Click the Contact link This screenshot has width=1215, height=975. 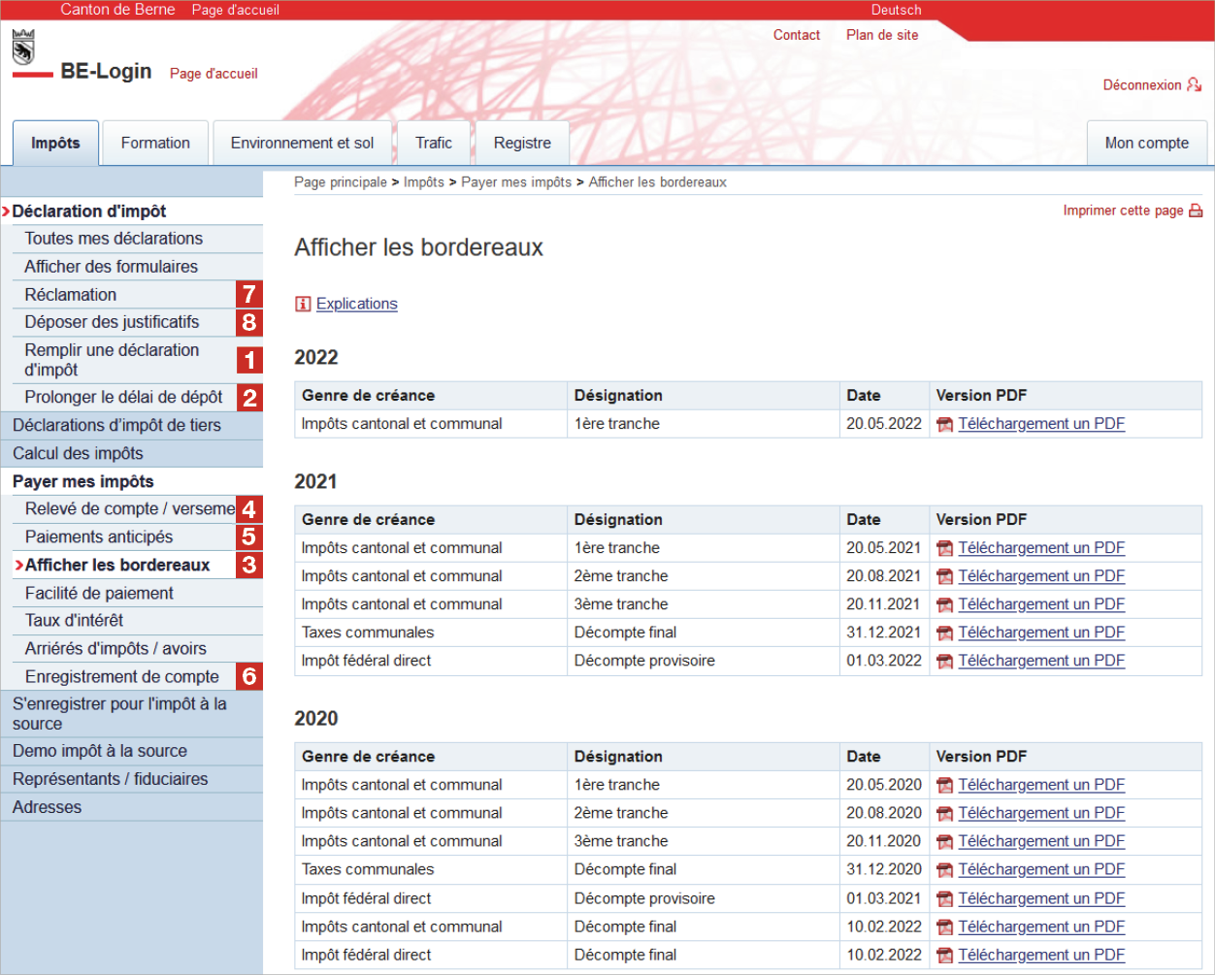(x=796, y=35)
